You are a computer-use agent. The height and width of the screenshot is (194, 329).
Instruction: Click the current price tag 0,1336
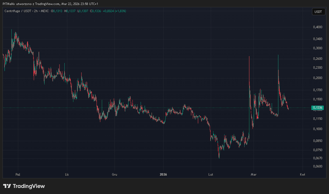(318, 108)
